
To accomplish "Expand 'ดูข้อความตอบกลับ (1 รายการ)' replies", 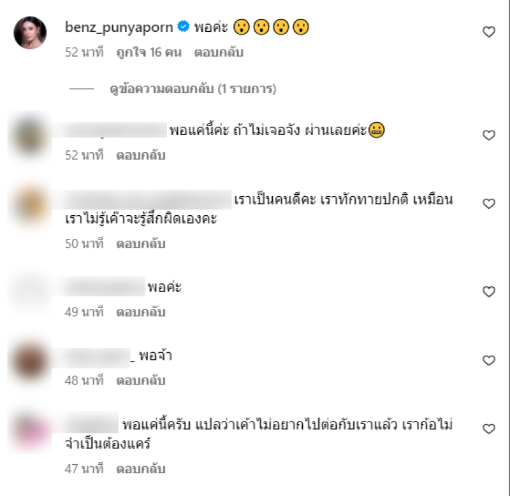I will [x=193, y=89].
